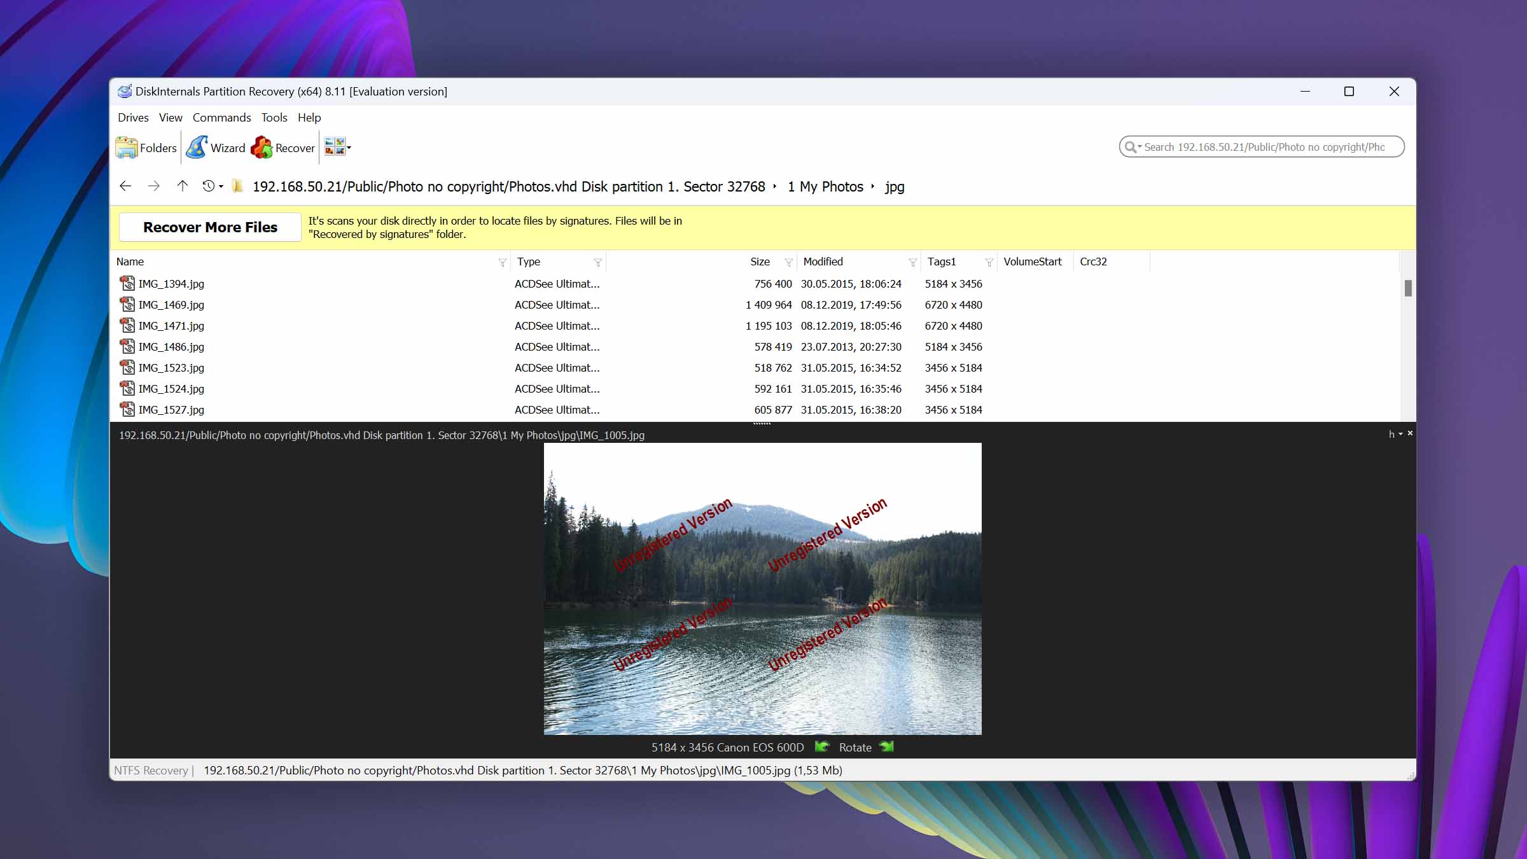This screenshot has height=859, width=1527.
Task: Open the search magnifier options dropdown
Action: click(1133, 147)
